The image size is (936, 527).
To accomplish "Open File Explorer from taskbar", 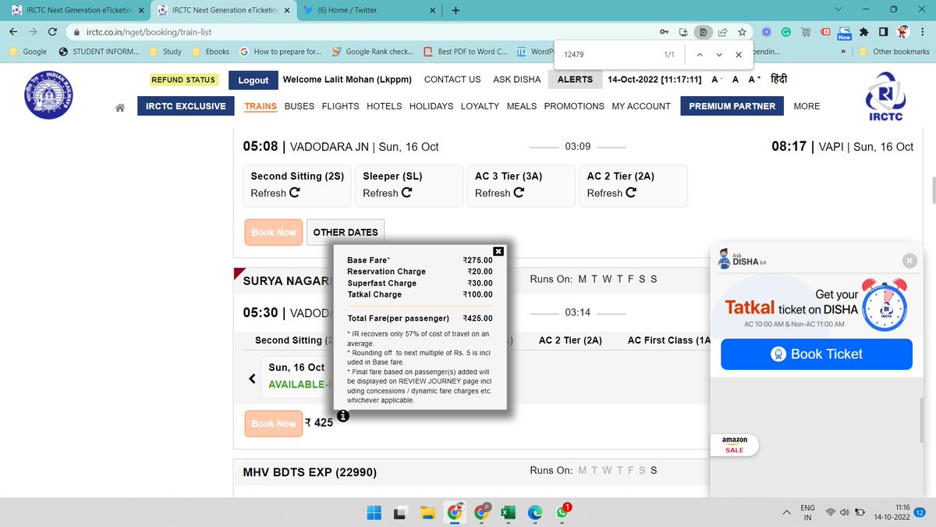I will (x=427, y=512).
